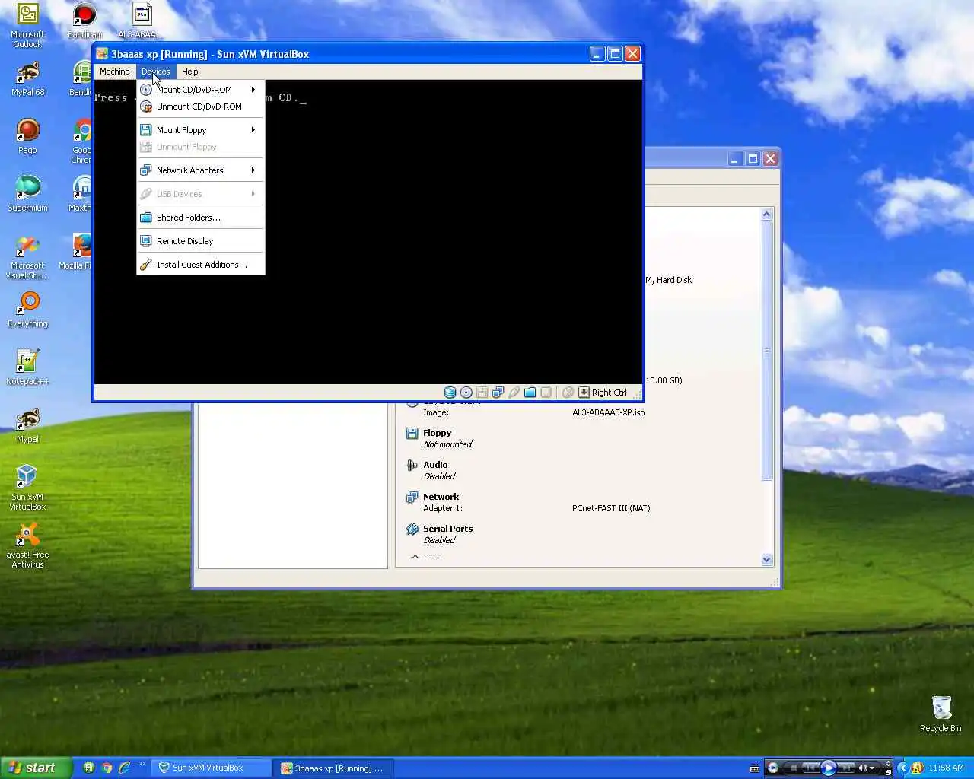Viewport: 974px width, 779px height.
Task: Expand the Mount Floppy submenu
Action: click(200, 130)
